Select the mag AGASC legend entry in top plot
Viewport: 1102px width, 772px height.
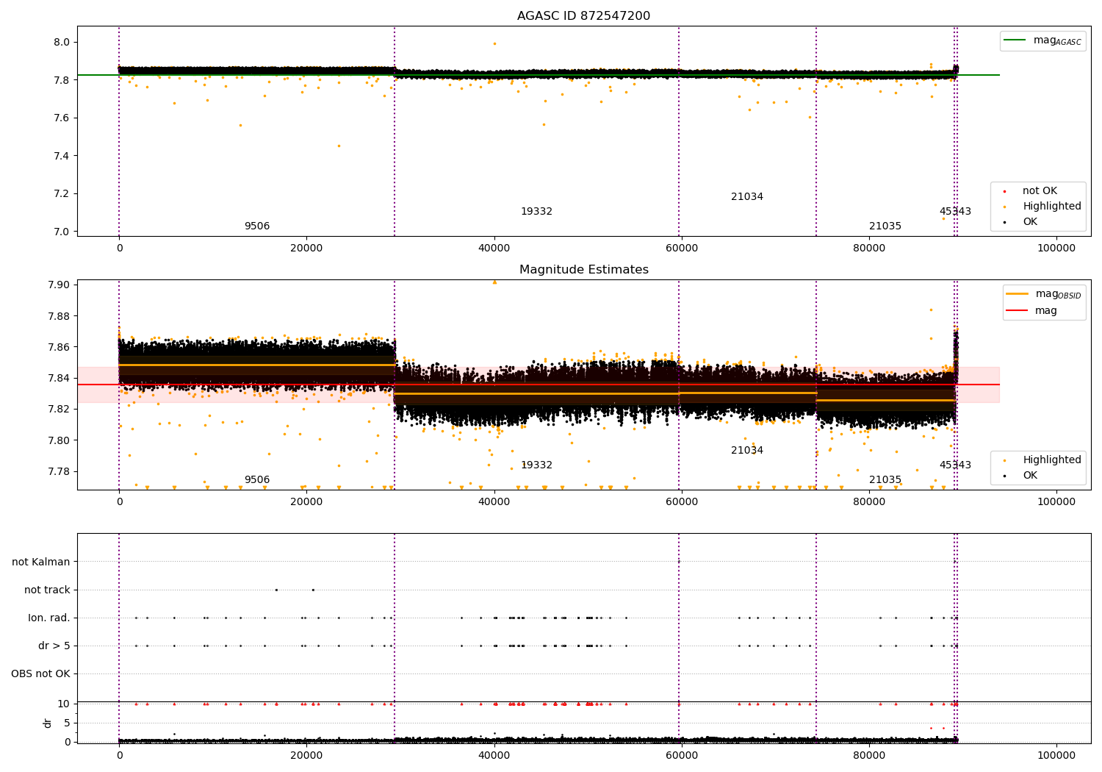point(1042,40)
